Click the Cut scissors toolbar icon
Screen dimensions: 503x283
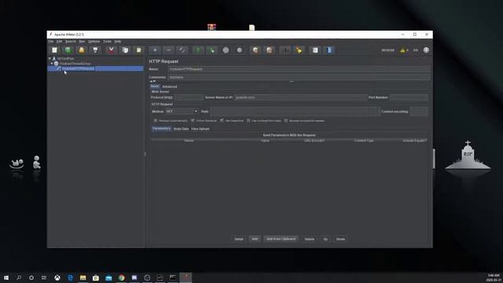(x=111, y=50)
